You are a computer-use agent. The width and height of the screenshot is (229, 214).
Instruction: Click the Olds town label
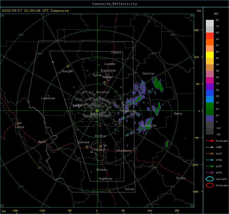tap(97, 106)
